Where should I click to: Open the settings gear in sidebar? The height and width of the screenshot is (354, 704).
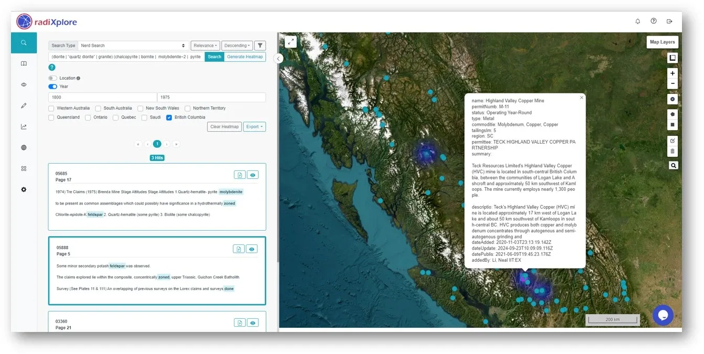[24, 189]
